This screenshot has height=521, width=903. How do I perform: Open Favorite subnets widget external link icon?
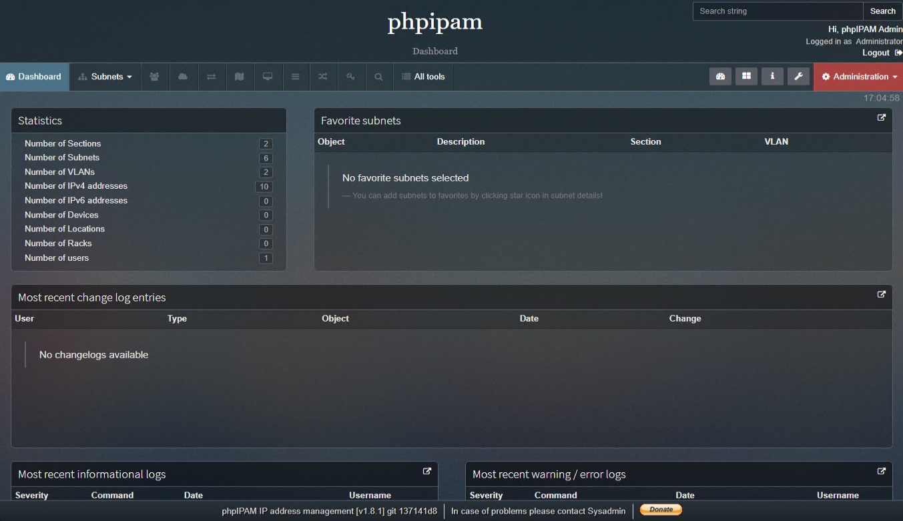coord(882,117)
